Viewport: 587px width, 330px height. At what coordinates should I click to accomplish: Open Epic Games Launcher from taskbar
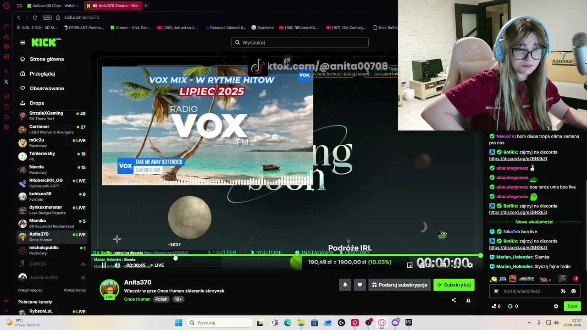pyautogui.click(x=409, y=323)
